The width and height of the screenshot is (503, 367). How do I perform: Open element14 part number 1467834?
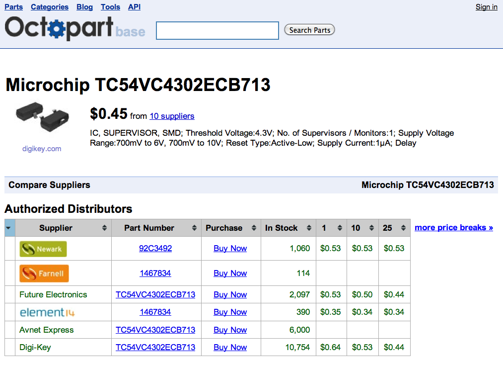click(x=155, y=312)
